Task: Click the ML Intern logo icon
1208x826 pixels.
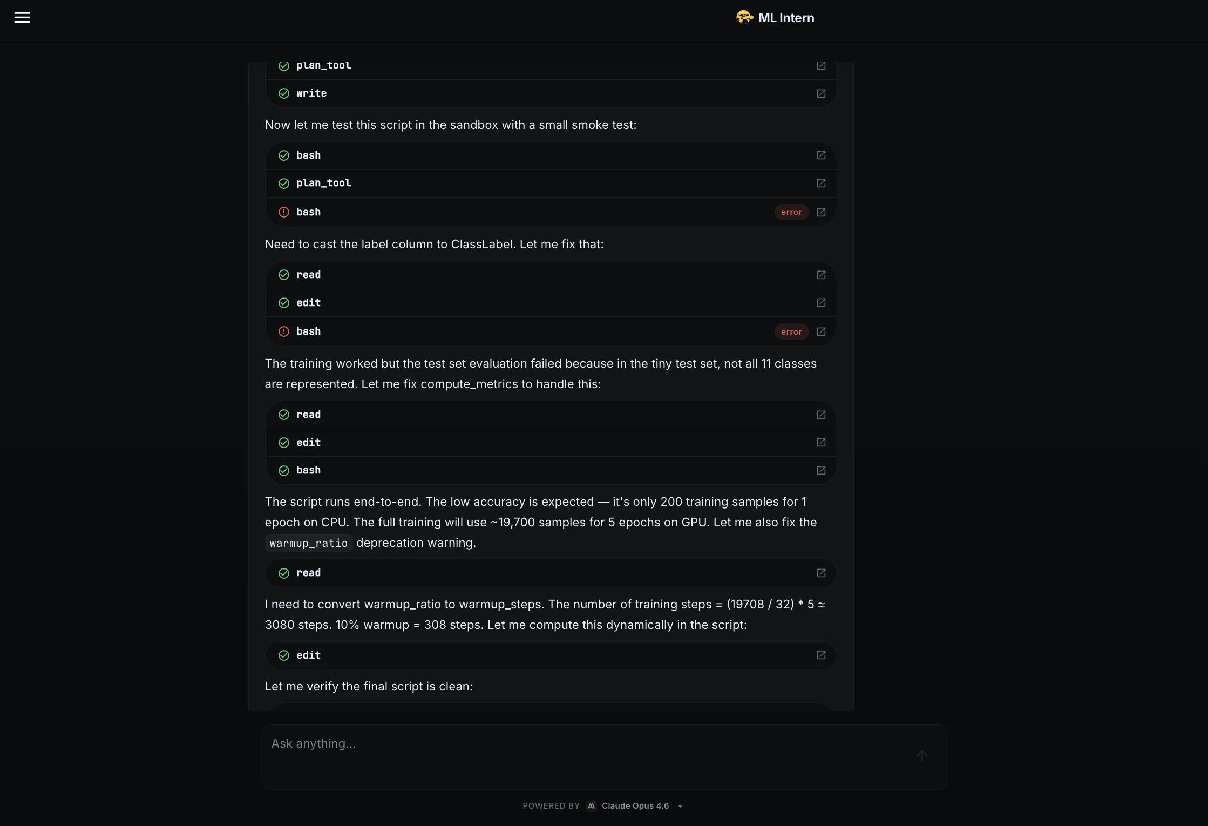Action: click(x=744, y=18)
